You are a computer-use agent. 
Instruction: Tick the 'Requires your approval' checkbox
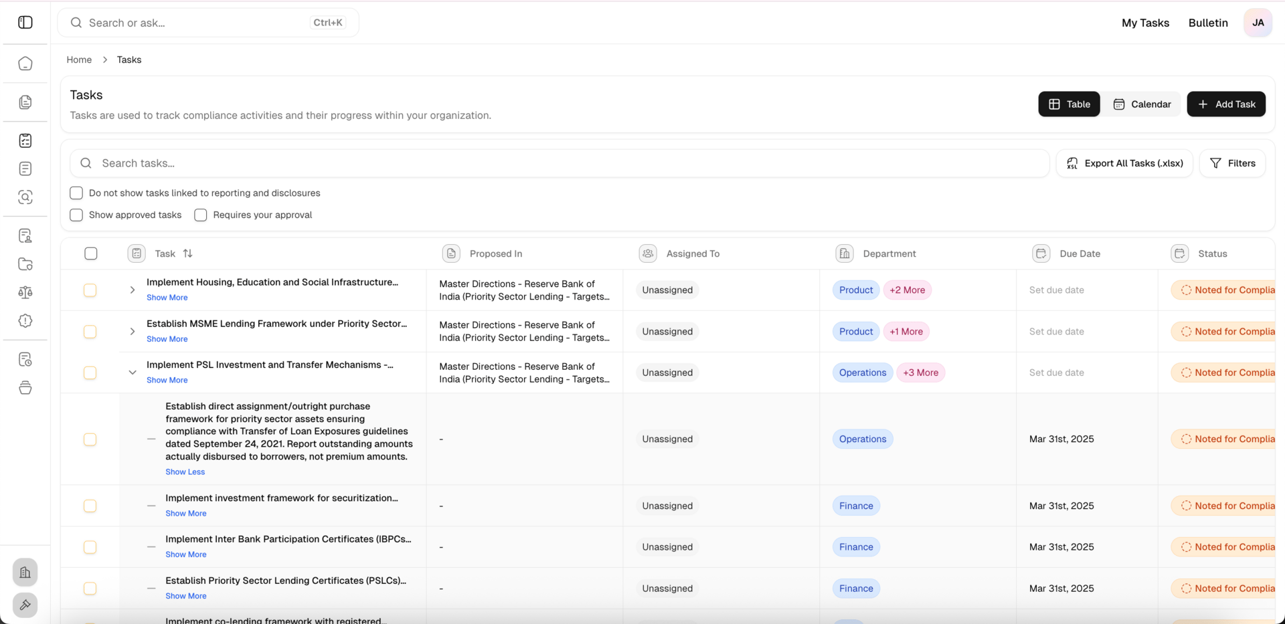click(x=201, y=215)
